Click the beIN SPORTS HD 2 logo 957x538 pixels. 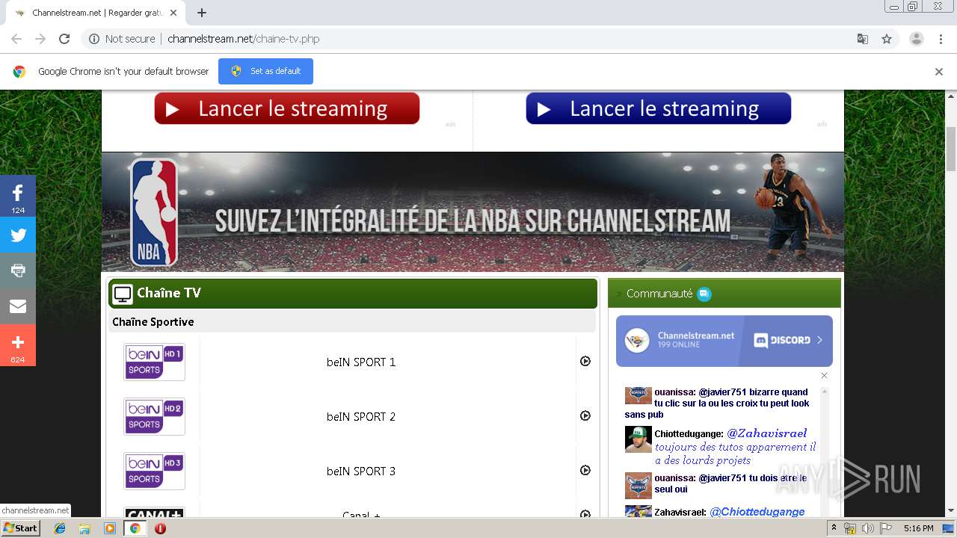(x=155, y=416)
